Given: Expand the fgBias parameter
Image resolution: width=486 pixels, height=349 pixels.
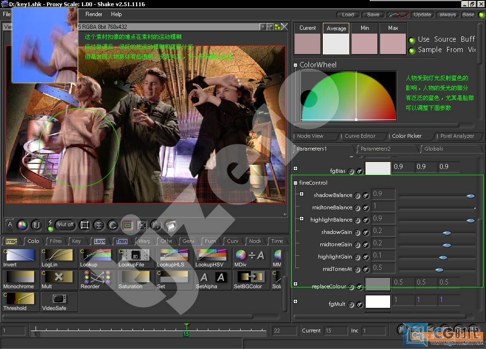Looking at the screenshot, I should click(295, 169).
